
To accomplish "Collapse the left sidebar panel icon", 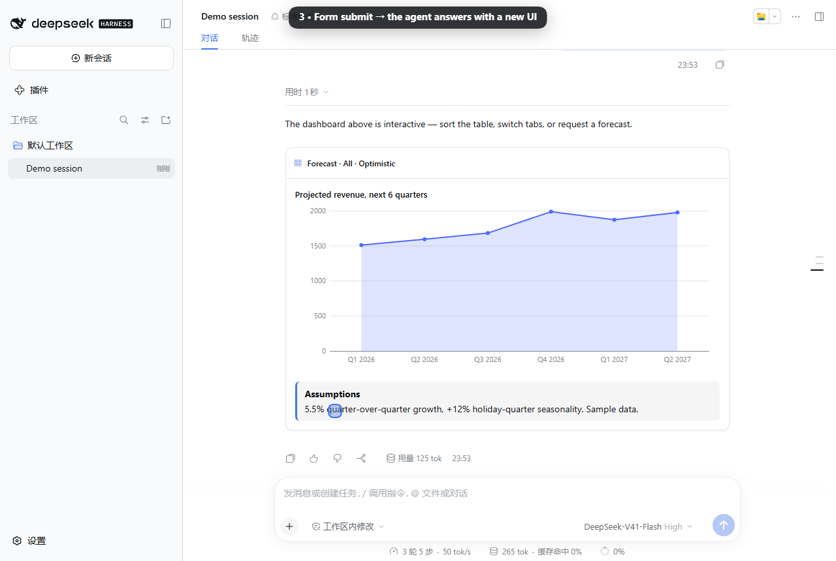I will click(x=166, y=23).
